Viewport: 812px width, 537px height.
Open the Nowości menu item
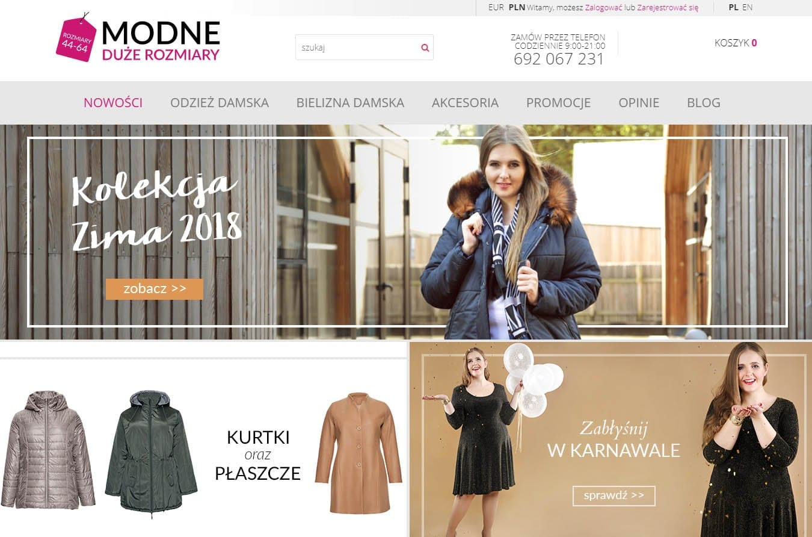[113, 103]
